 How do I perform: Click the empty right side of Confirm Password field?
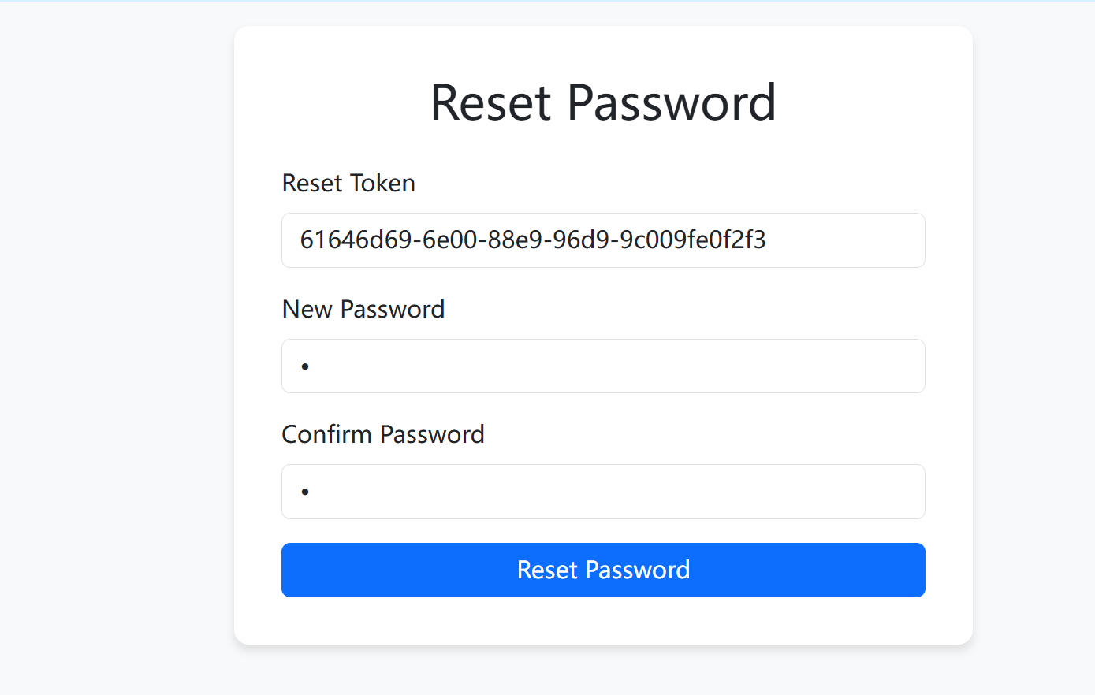(851, 492)
